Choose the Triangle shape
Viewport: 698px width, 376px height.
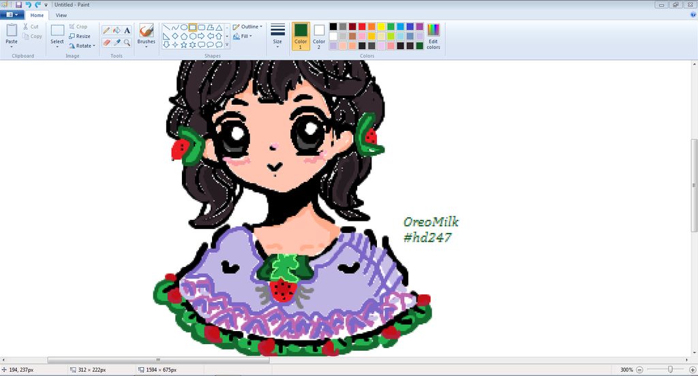click(219, 28)
